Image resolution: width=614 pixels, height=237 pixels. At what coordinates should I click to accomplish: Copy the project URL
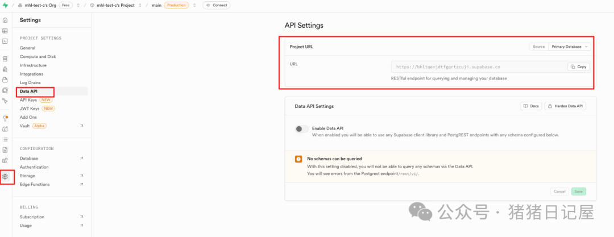coord(578,66)
